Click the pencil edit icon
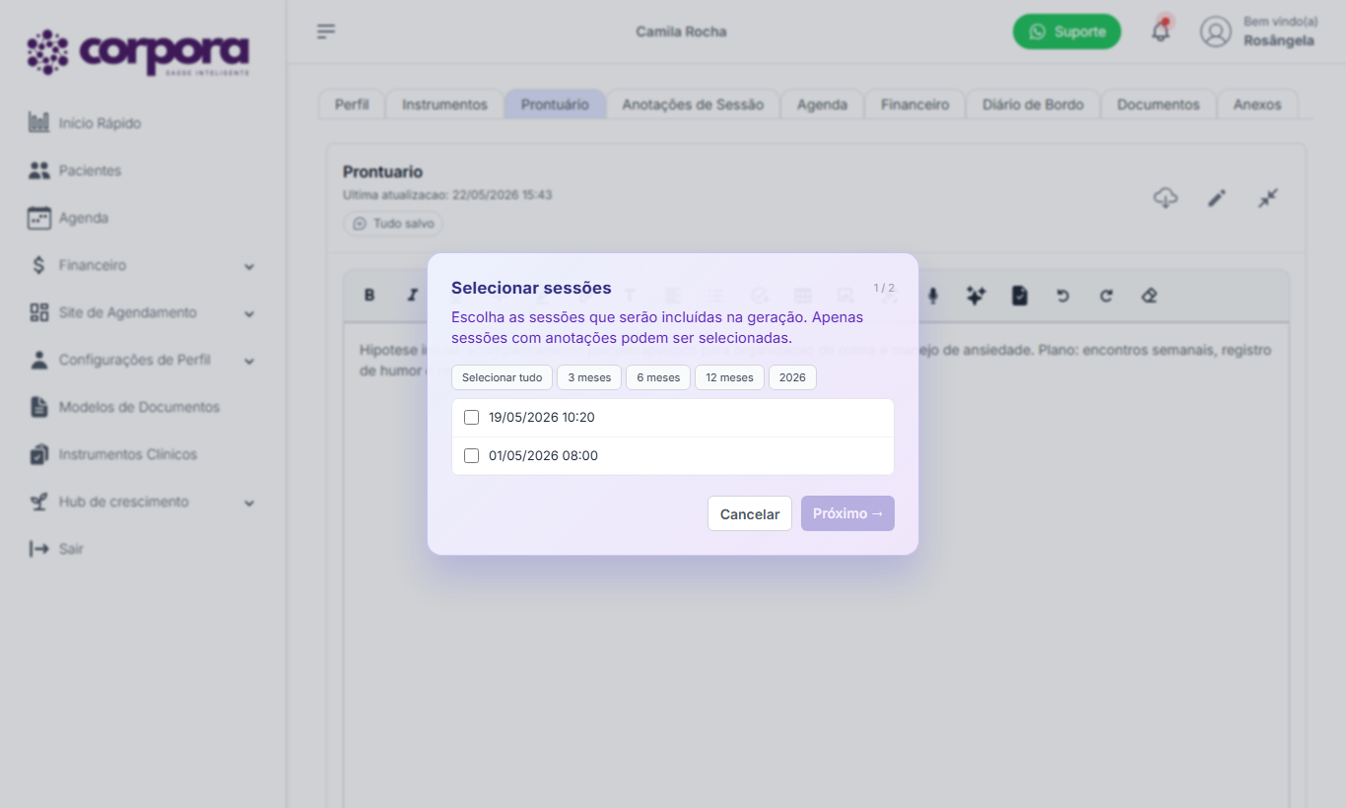Screen dimensions: 1346x808 point(1217,198)
